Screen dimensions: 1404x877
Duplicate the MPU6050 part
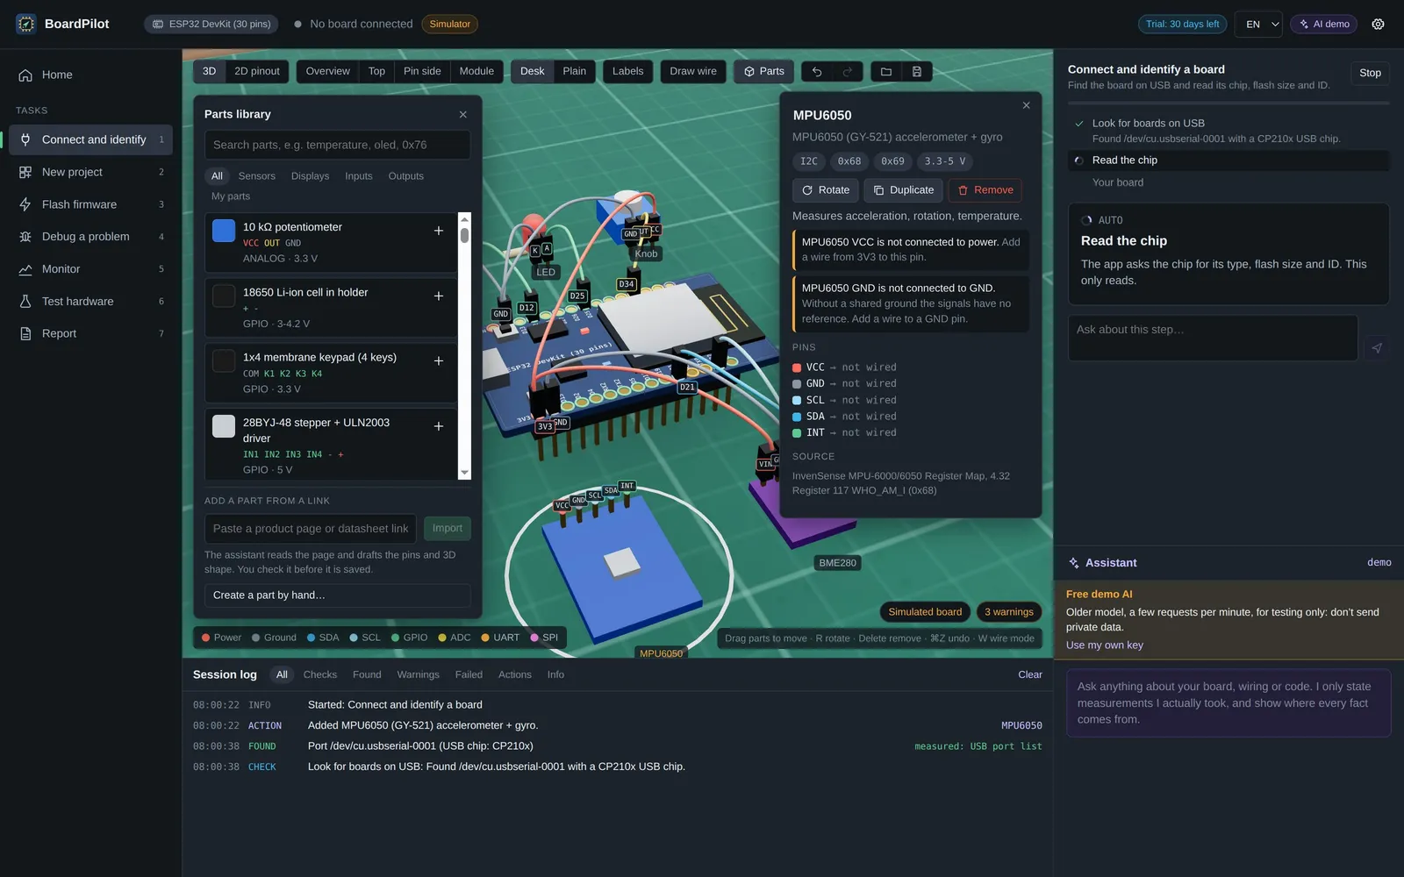(904, 190)
